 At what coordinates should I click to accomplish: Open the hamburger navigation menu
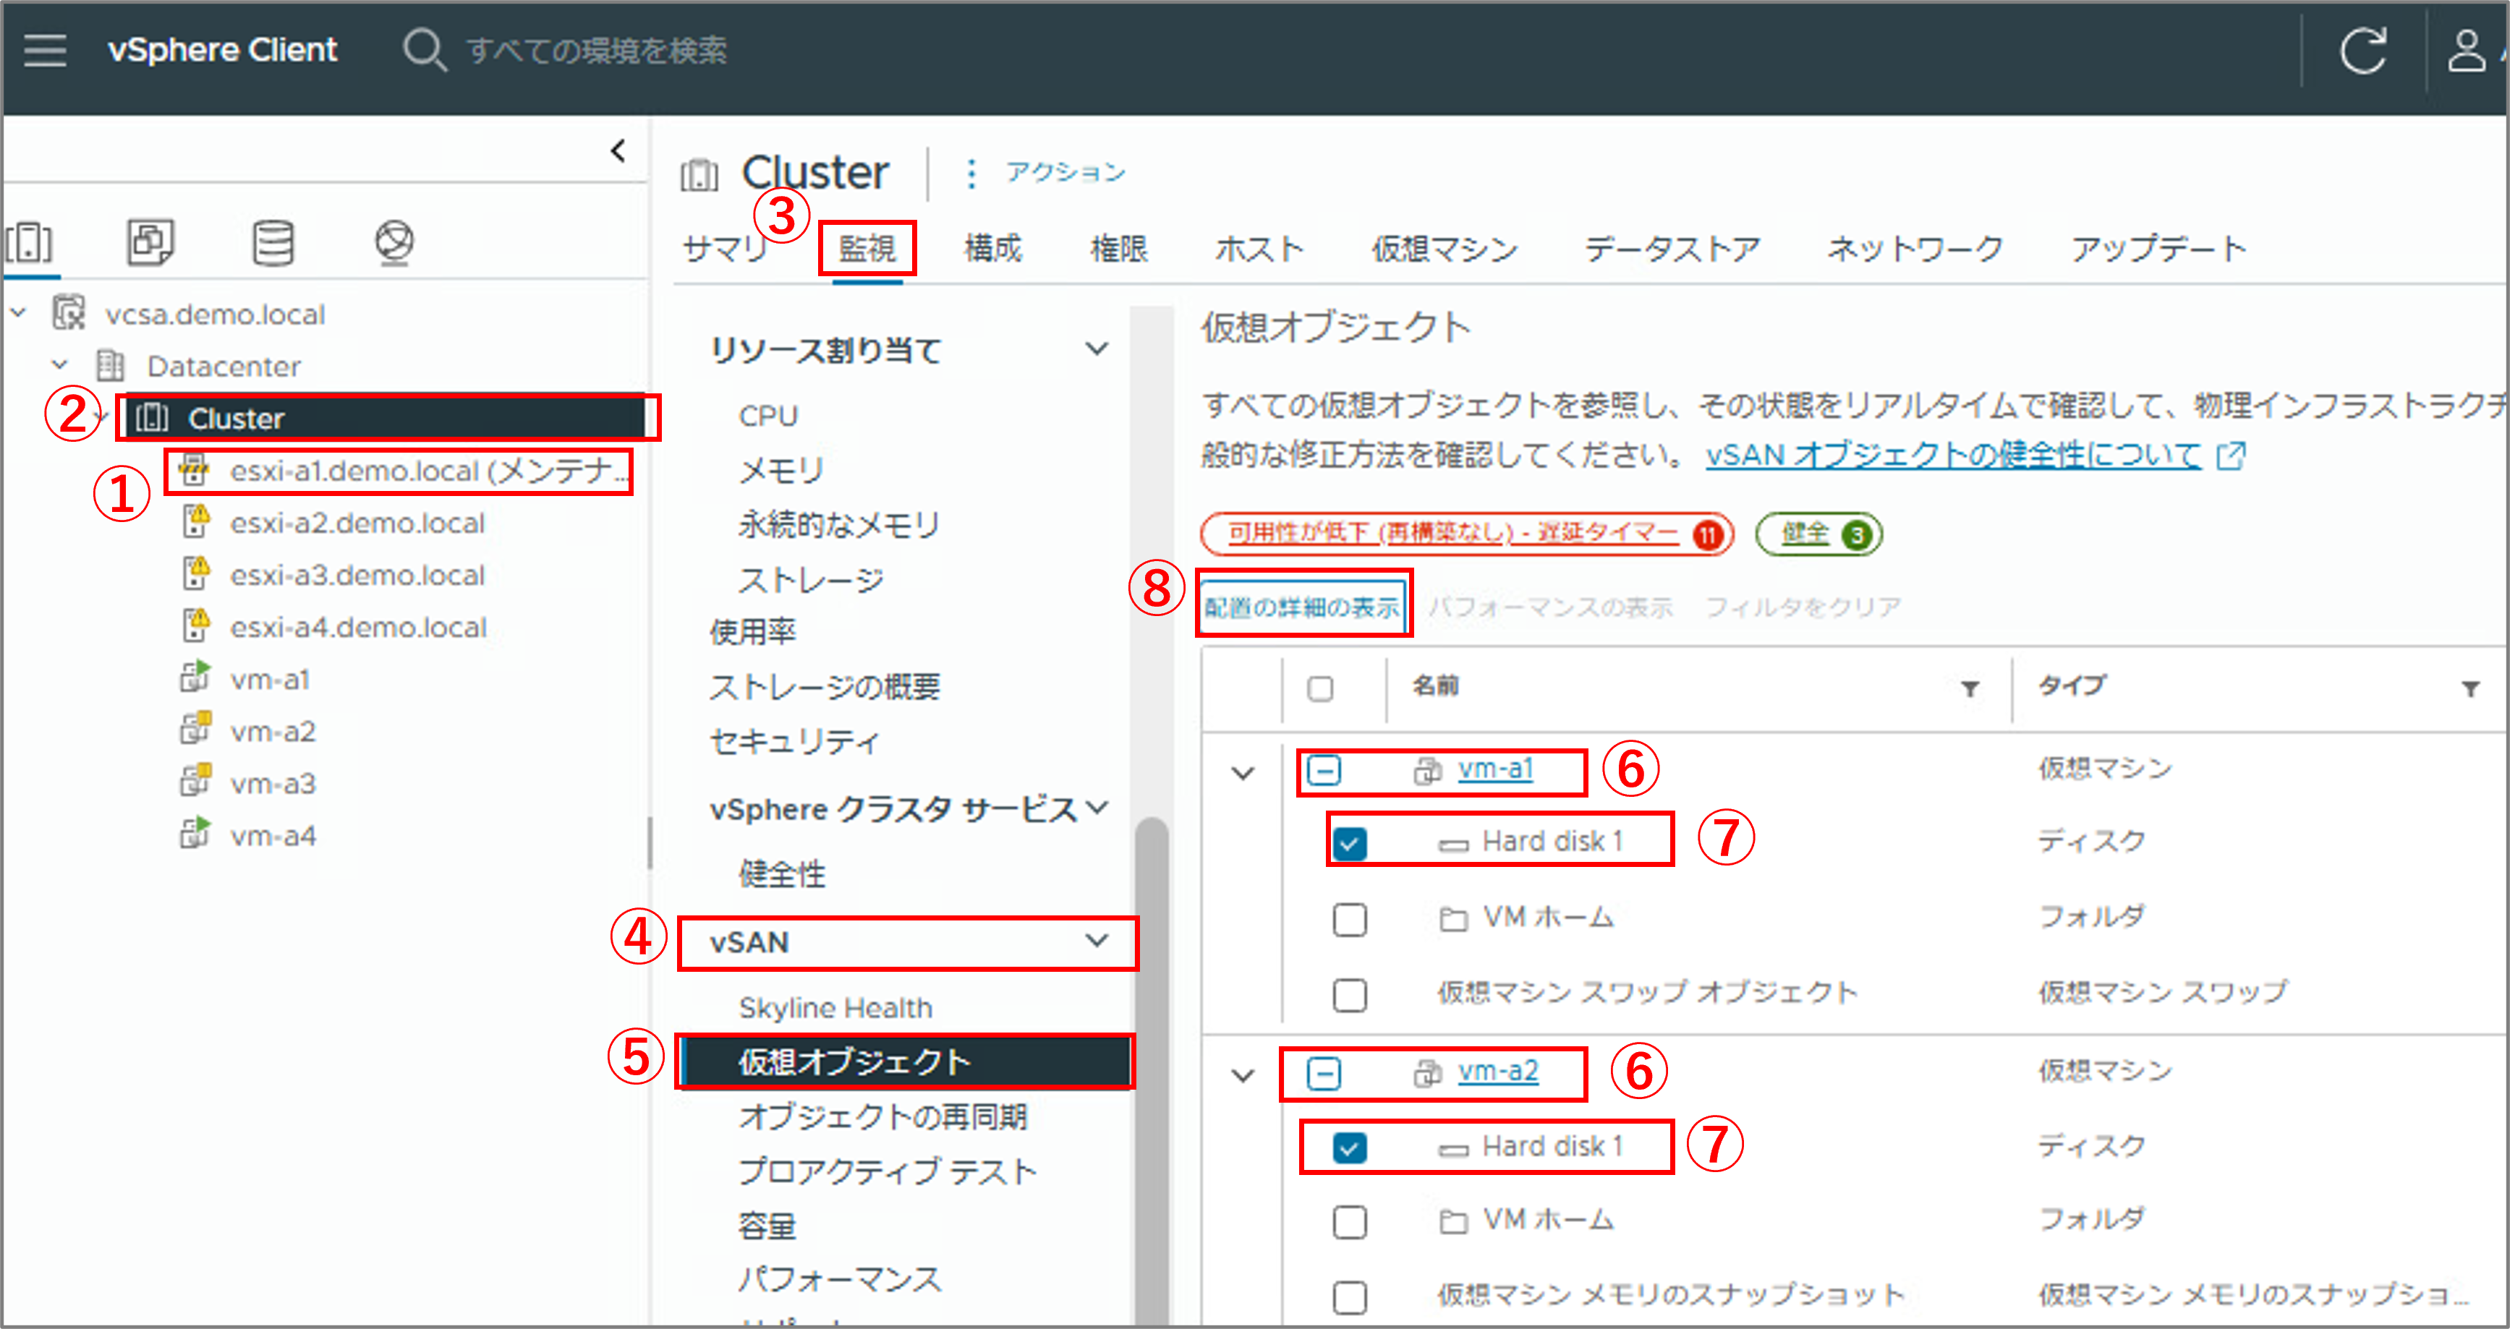pos(45,50)
